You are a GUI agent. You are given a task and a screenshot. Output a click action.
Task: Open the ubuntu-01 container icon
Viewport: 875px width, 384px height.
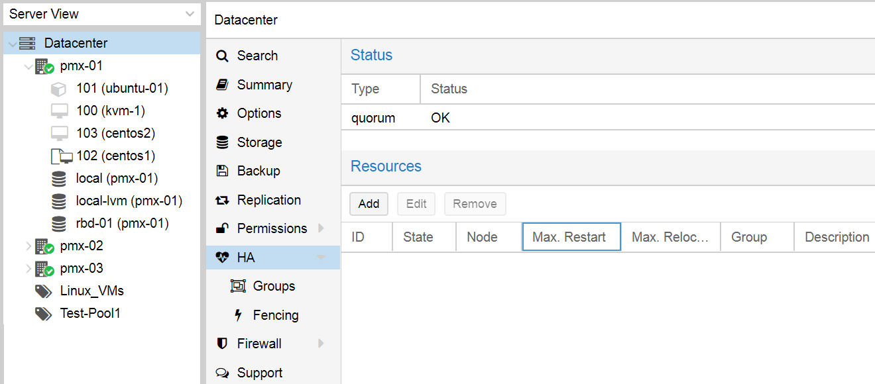tap(59, 89)
